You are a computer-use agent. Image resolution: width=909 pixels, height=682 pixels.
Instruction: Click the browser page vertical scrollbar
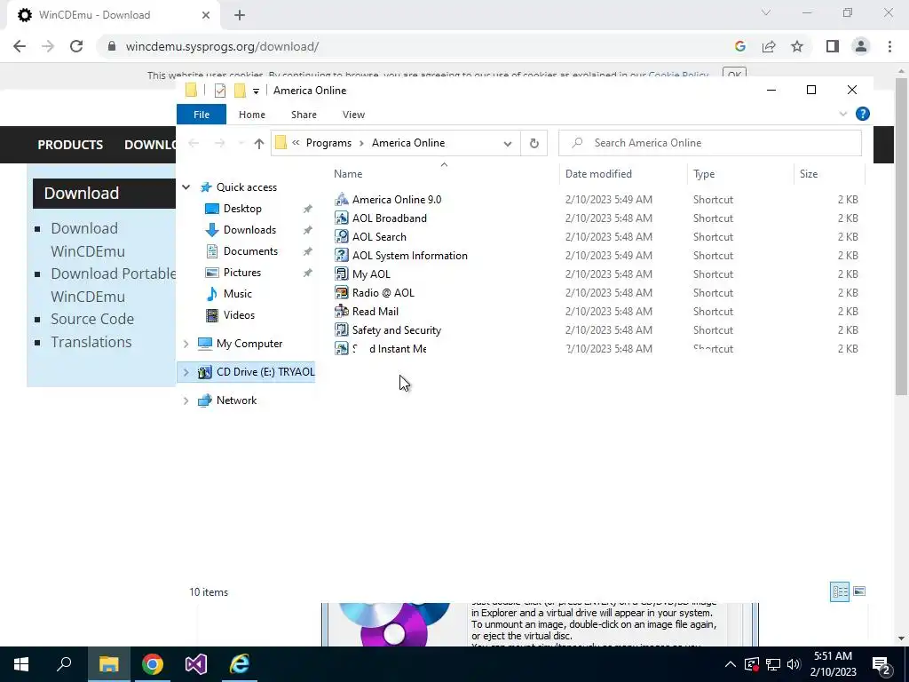point(902,238)
